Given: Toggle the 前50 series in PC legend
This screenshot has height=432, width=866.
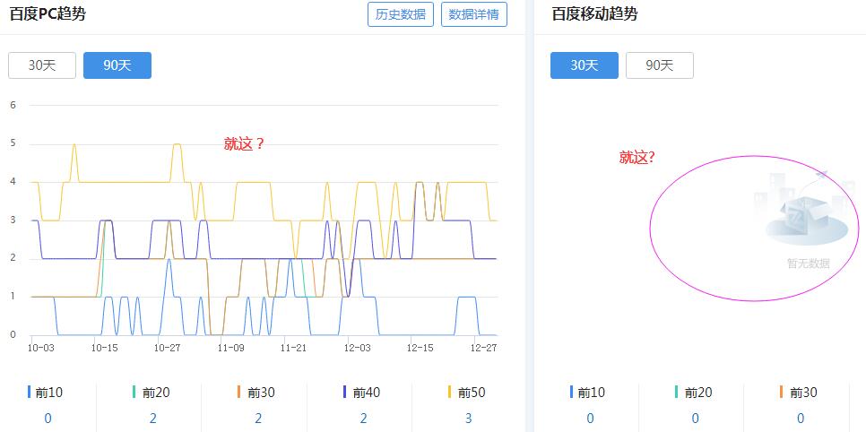Looking at the screenshot, I should 468,393.
